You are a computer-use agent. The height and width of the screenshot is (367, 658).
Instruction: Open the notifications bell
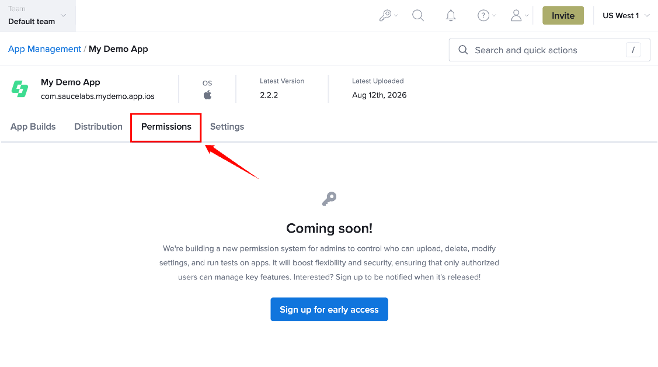point(451,16)
